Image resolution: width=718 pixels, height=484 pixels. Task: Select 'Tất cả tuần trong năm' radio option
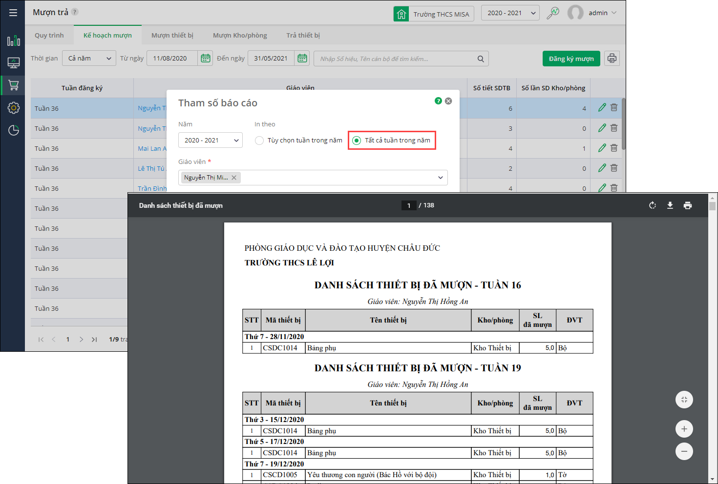pos(357,141)
